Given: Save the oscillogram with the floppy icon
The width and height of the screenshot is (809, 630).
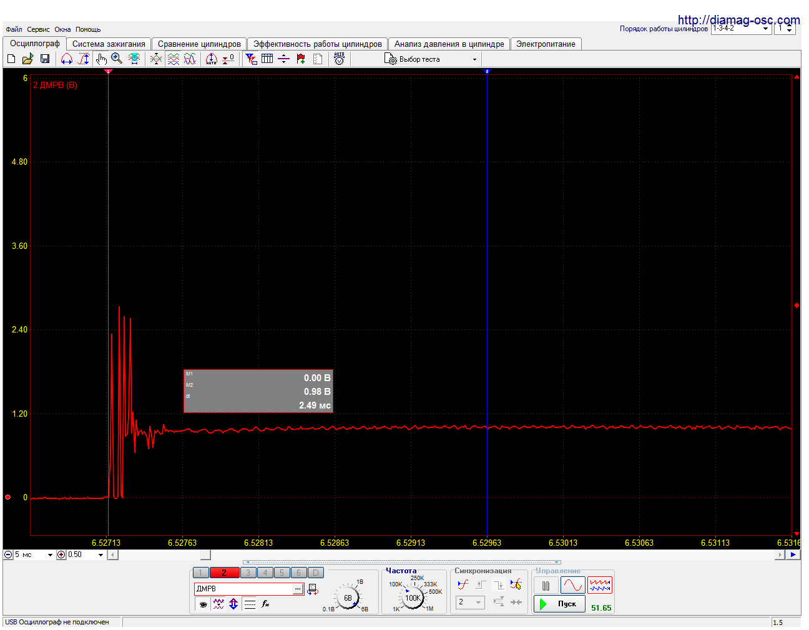Looking at the screenshot, I should point(45,59).
